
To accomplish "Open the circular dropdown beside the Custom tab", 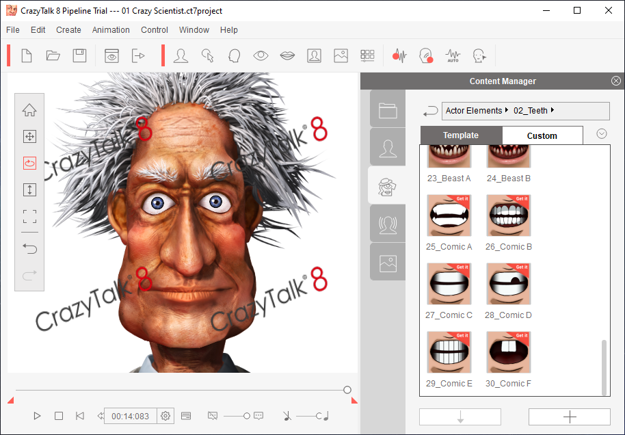I will tap(602, 133).
